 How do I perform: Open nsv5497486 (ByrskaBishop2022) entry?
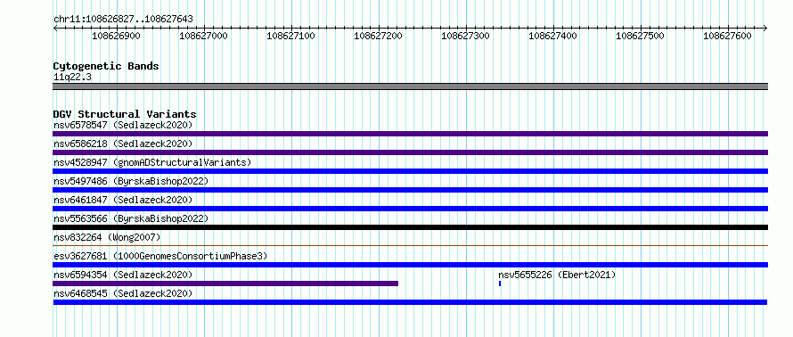click(131, 181)
